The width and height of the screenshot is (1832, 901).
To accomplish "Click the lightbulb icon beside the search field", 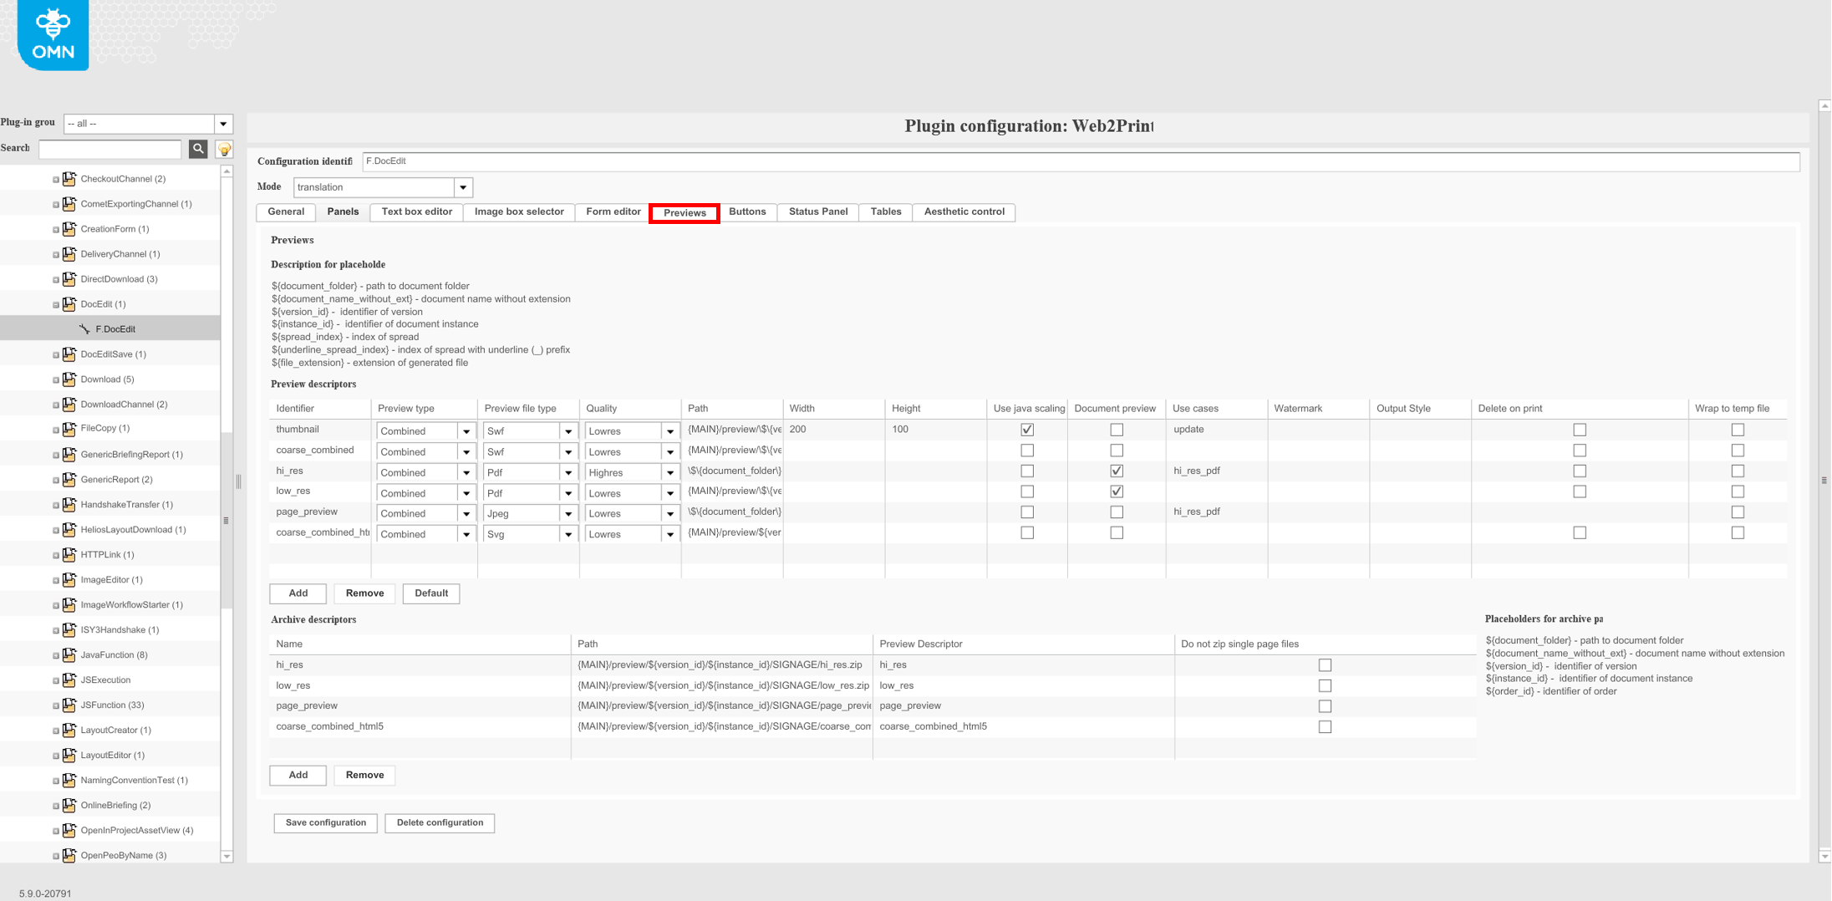I will [224, 149].
